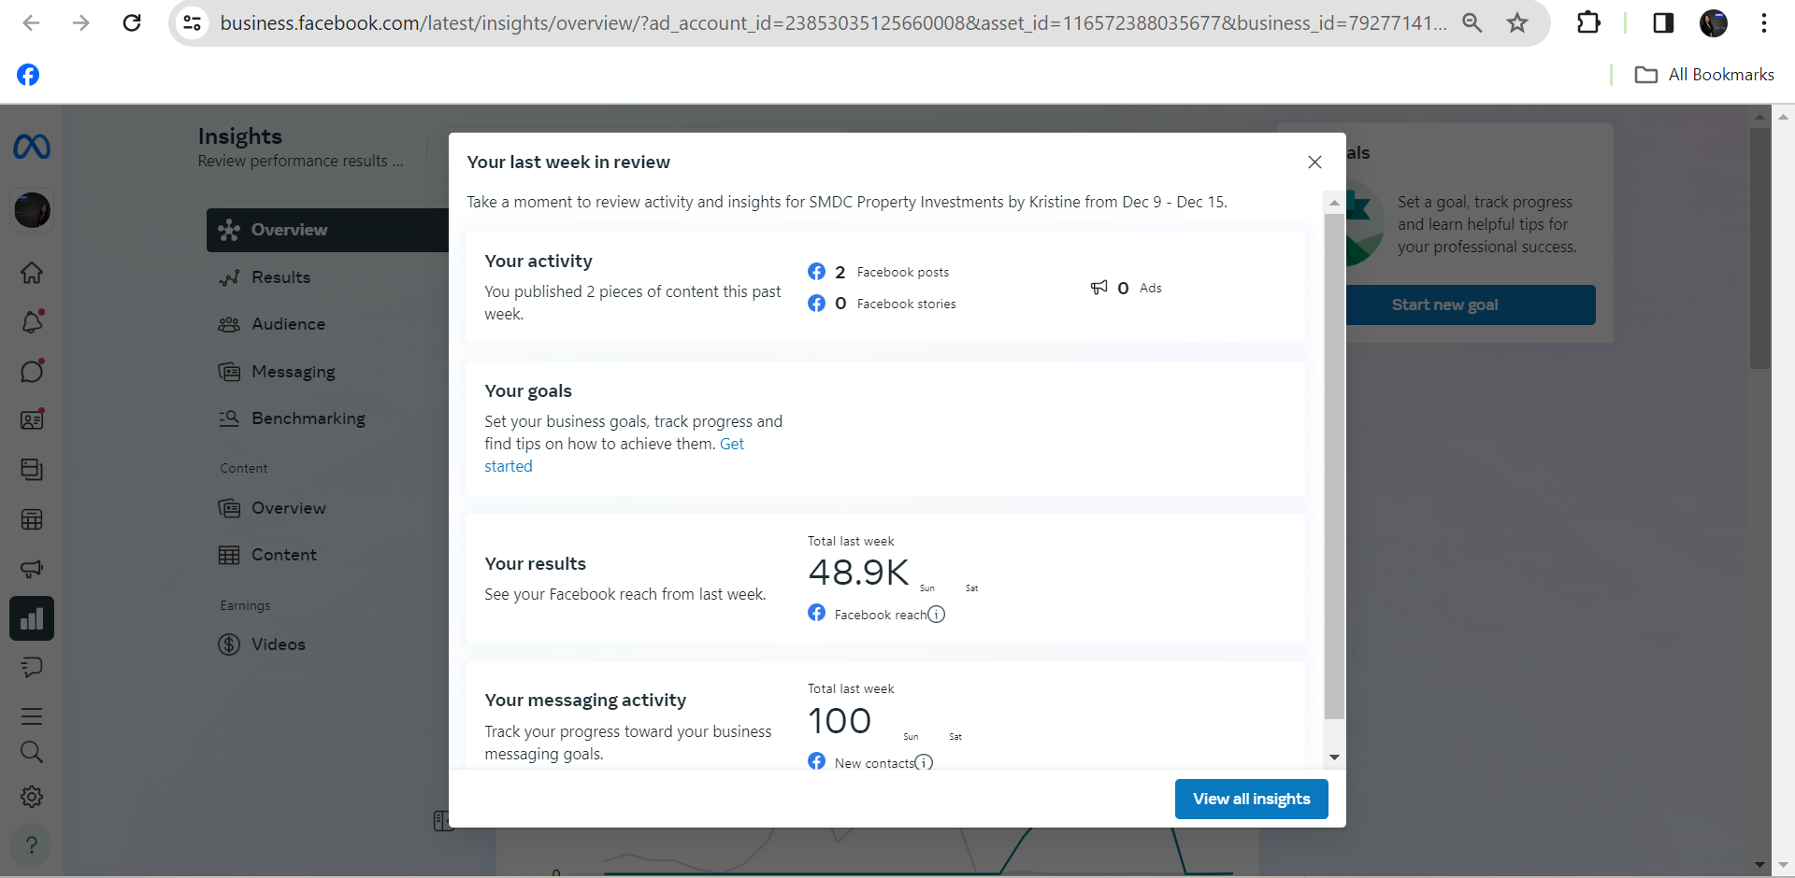Open Contacts card icon in sidebar

tap(32, 420)
